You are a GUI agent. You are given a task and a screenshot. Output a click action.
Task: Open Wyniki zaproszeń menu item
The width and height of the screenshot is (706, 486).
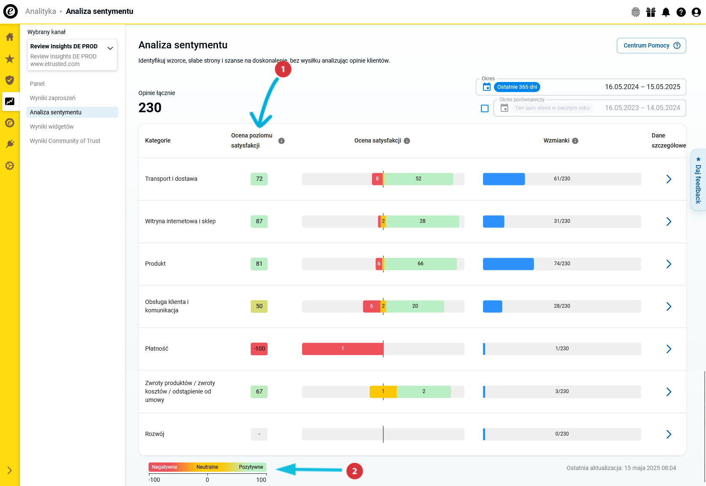[53, 98]
